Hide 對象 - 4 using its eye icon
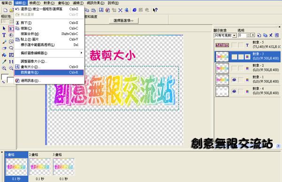282x182 pixels. 234,91
